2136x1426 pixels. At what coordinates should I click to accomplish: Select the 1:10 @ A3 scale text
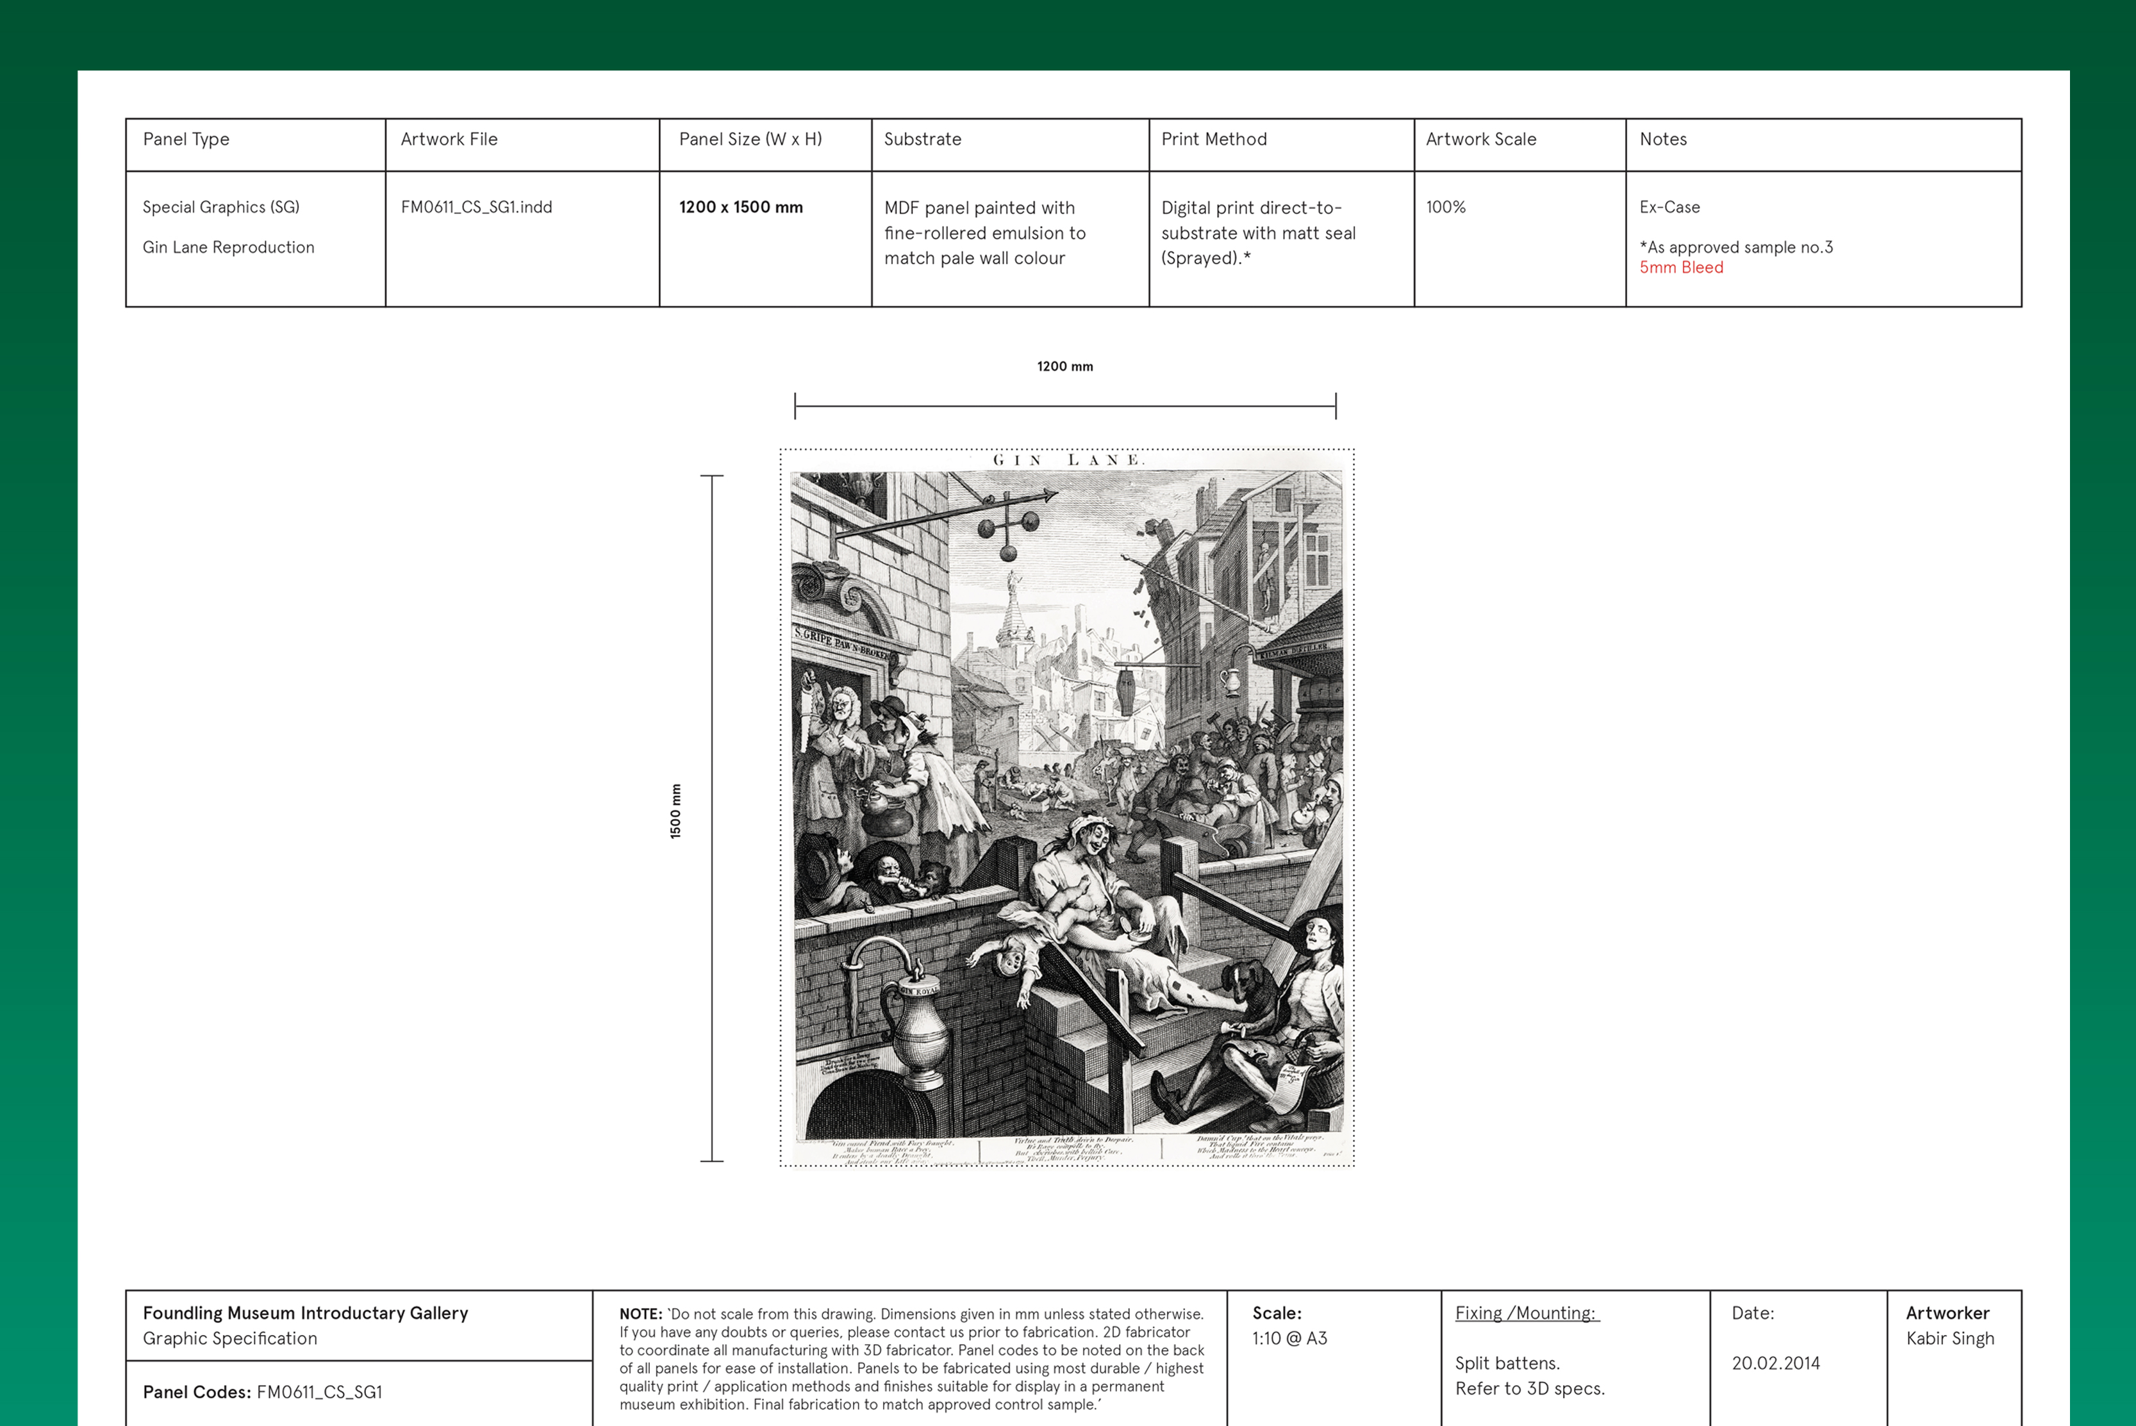(x=1289, y=1339)
